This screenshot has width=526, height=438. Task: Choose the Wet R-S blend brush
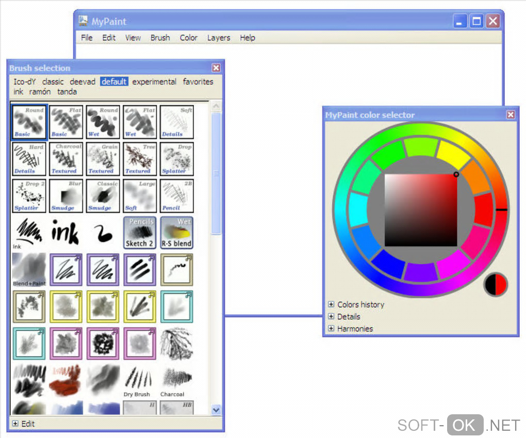(177, 233)
